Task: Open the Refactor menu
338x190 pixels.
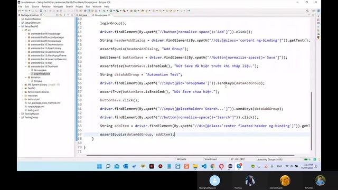Action: tap(46, 7)
